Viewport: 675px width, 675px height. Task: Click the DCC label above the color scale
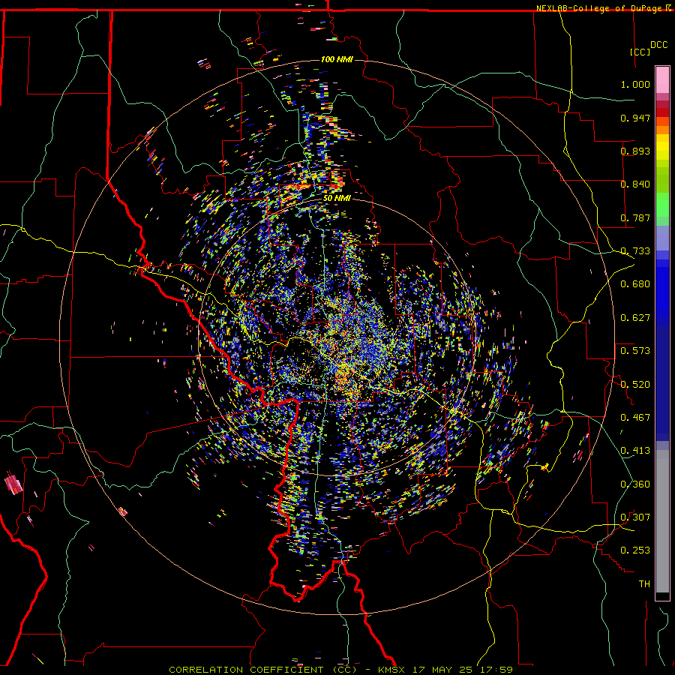[x=658, y=45]
